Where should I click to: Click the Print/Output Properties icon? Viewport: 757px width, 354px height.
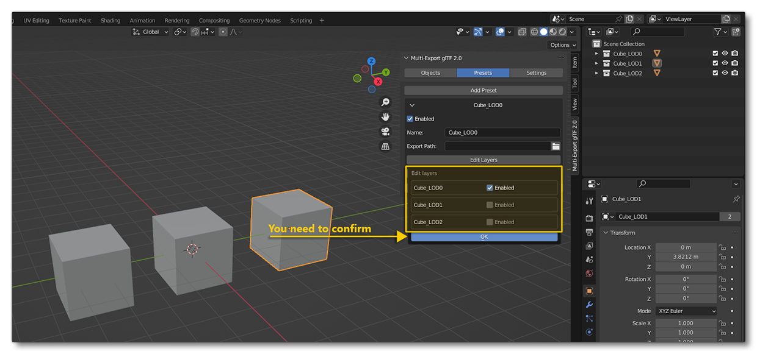click(x=589, y=233)
